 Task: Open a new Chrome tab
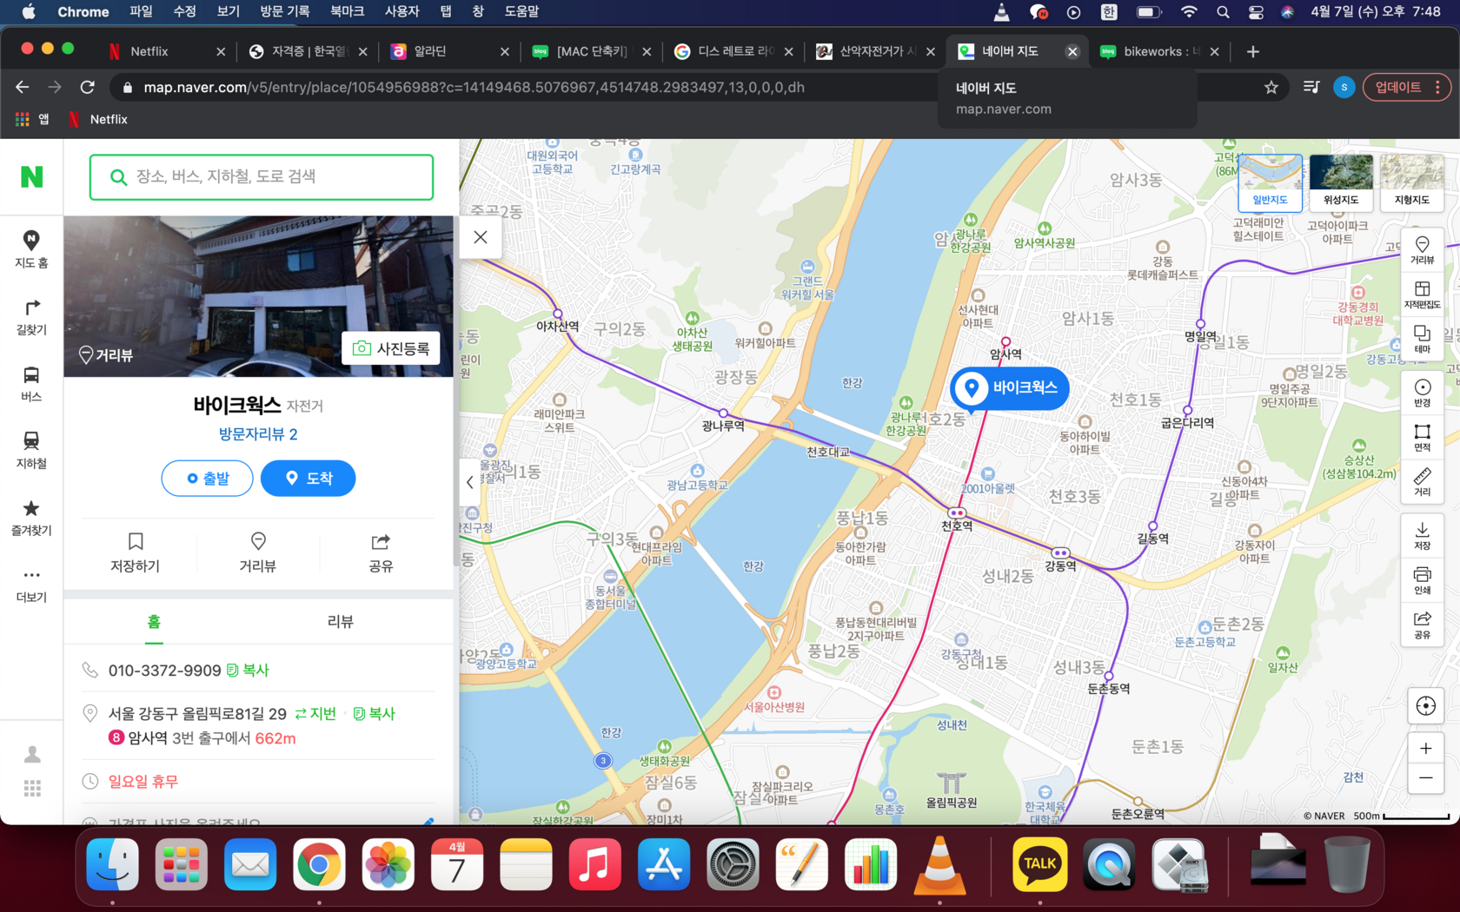tap(1252, 51)
